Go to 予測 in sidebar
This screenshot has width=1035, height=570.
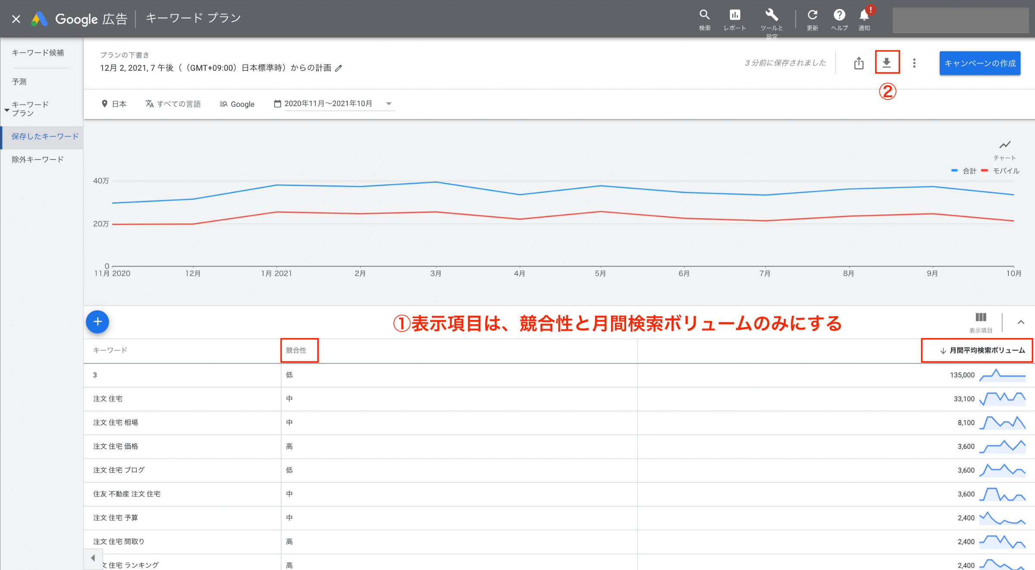(x=19, y=81)
